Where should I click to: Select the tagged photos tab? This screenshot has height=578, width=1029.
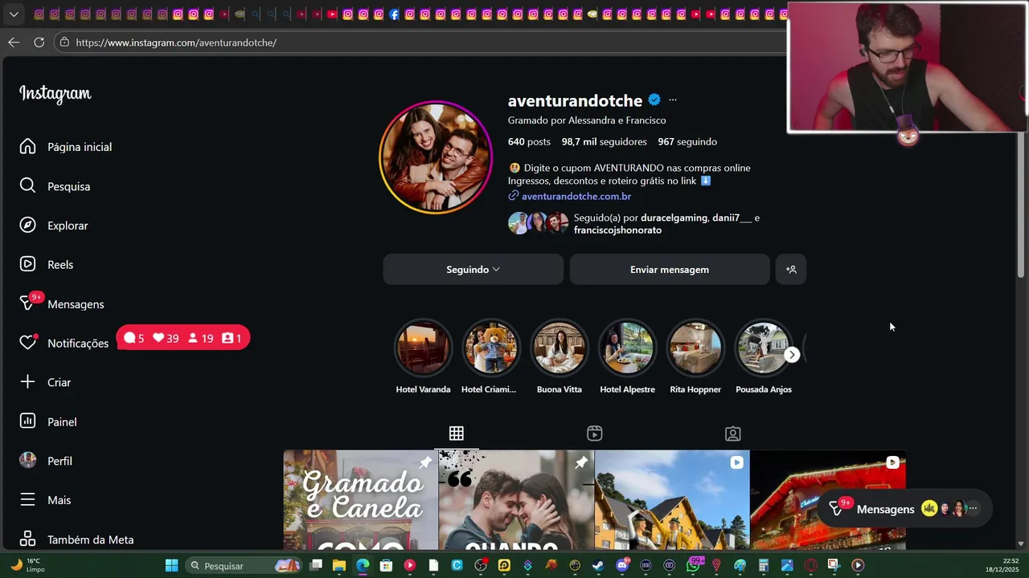[x=733, y=433]
